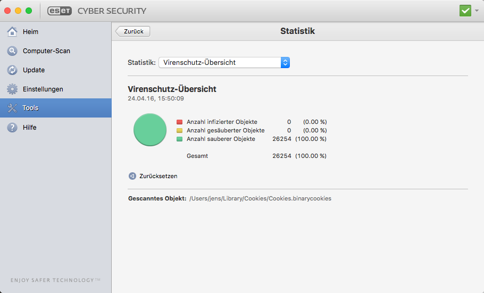Reset statistics via Zurücksetzen link
Viewport: 484px width, 293px height.
[x=158, y=176]
